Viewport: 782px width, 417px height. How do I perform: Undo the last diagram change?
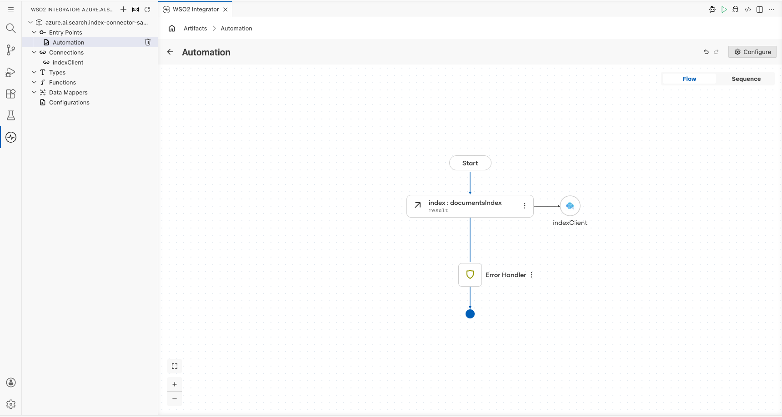click(x=706, y=52)
